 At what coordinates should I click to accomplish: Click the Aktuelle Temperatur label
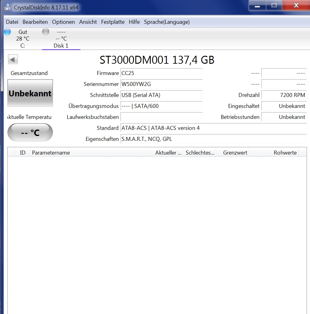pyautogui.click(x=30, y=117)
